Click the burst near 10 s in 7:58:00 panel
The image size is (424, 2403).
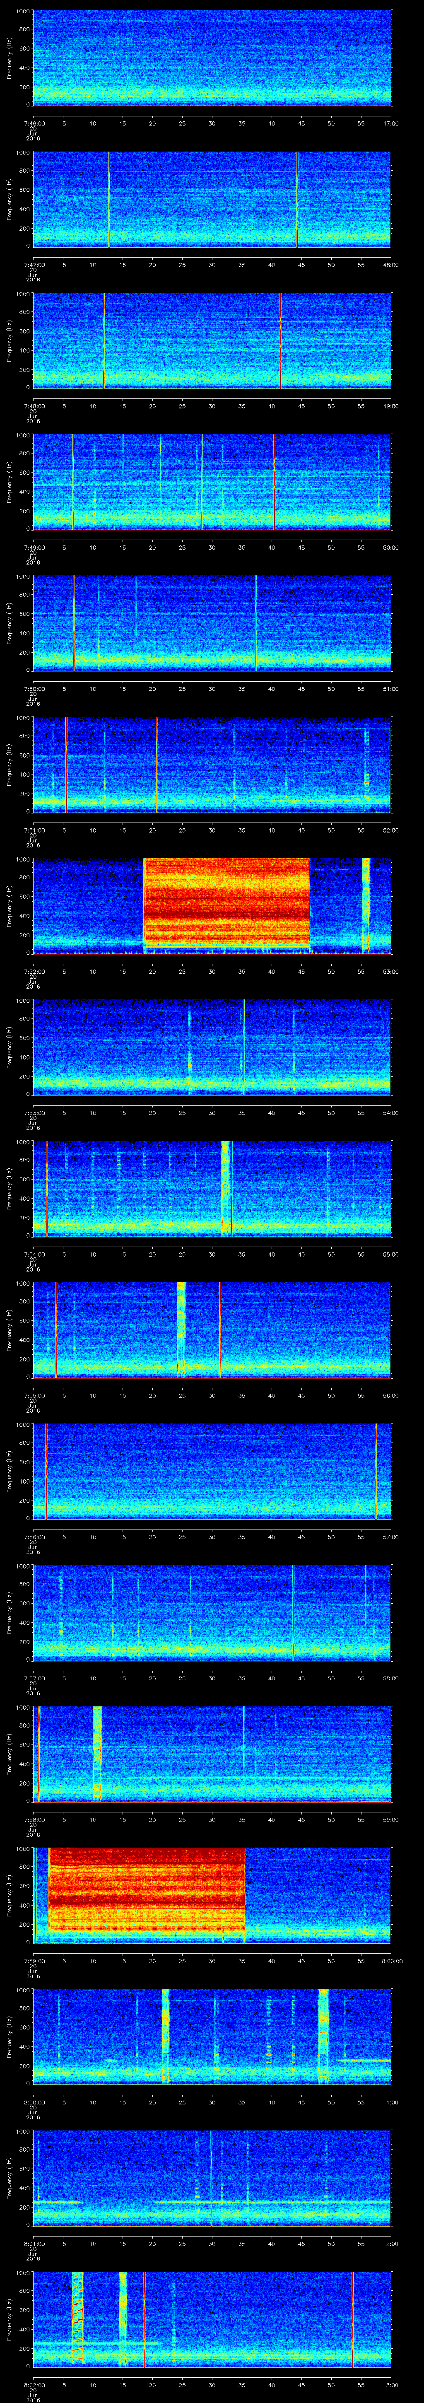coord(97,1753)
